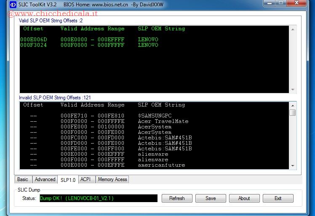Click the Exit button
The width and height of the screenshot is (315, 216).
[x=278, y=198]
